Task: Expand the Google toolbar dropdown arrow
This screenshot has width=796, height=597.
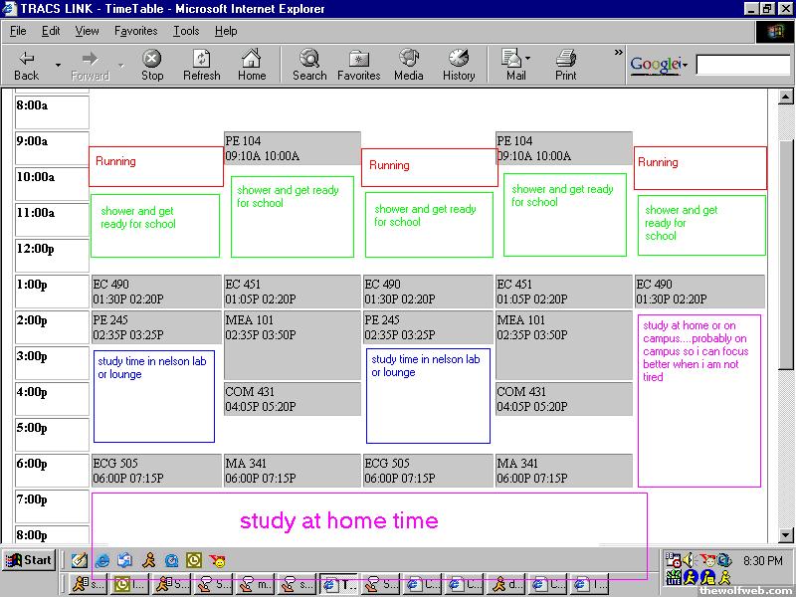Action: tap(685, 66)
